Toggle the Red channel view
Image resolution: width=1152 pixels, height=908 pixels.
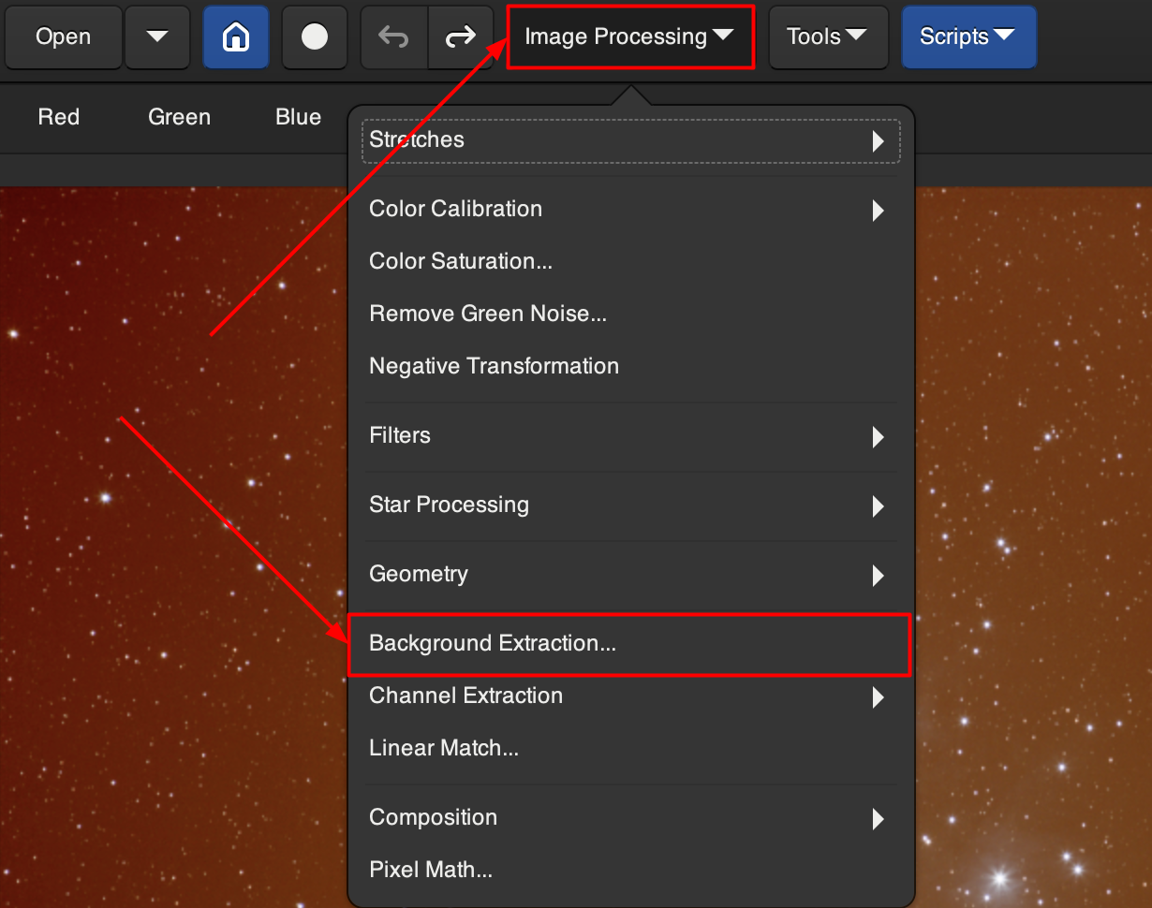(59, 117)
